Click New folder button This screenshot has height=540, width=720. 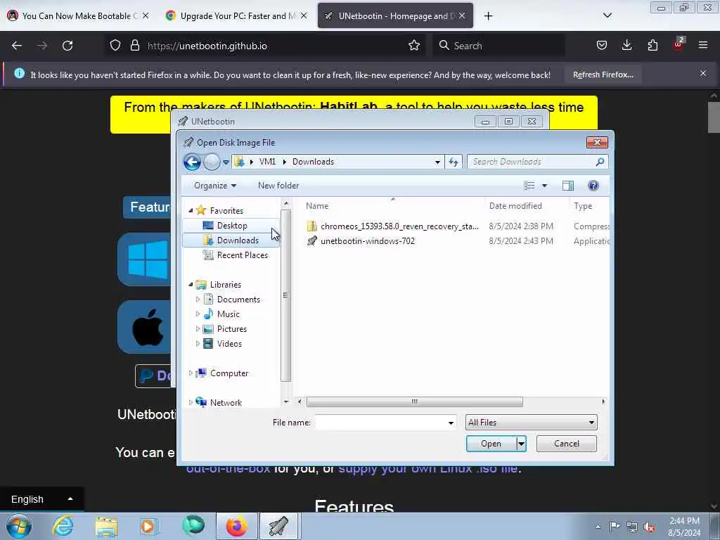click(278, 186)
